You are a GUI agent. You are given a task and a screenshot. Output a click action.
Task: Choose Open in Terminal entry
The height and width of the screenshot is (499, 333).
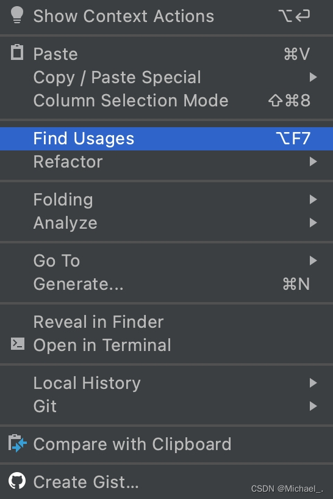[167, 345]
